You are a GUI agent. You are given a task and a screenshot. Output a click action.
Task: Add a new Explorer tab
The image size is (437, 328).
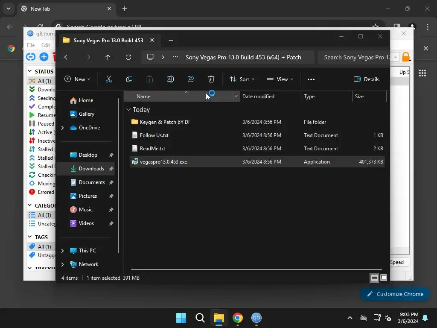pos(171,41)
